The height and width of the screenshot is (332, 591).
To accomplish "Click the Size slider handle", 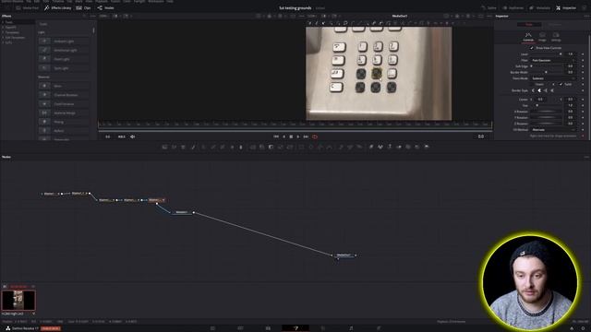I will [537, 105].
